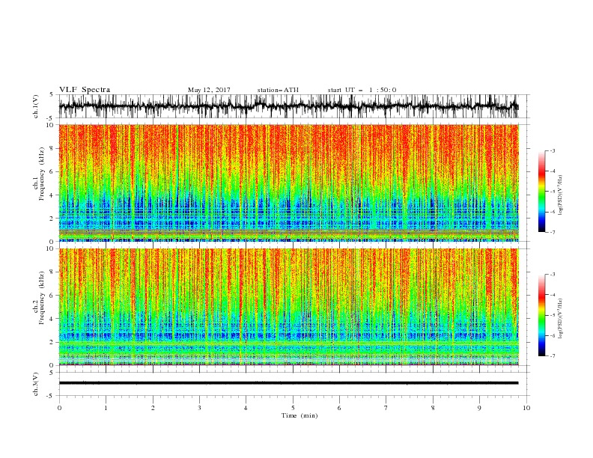The width and height of the screenshot is (593, 458).
Task: Click the ch.1(V) waveform axis label
Action: pos(36,106)
